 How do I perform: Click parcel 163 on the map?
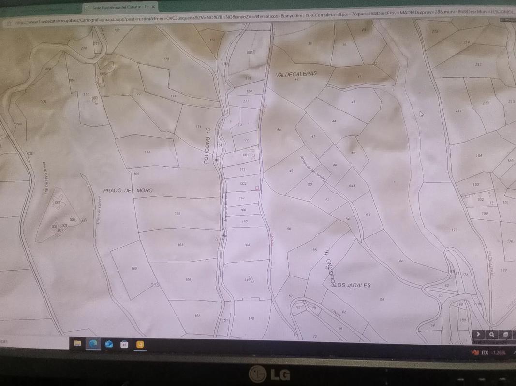180,245
